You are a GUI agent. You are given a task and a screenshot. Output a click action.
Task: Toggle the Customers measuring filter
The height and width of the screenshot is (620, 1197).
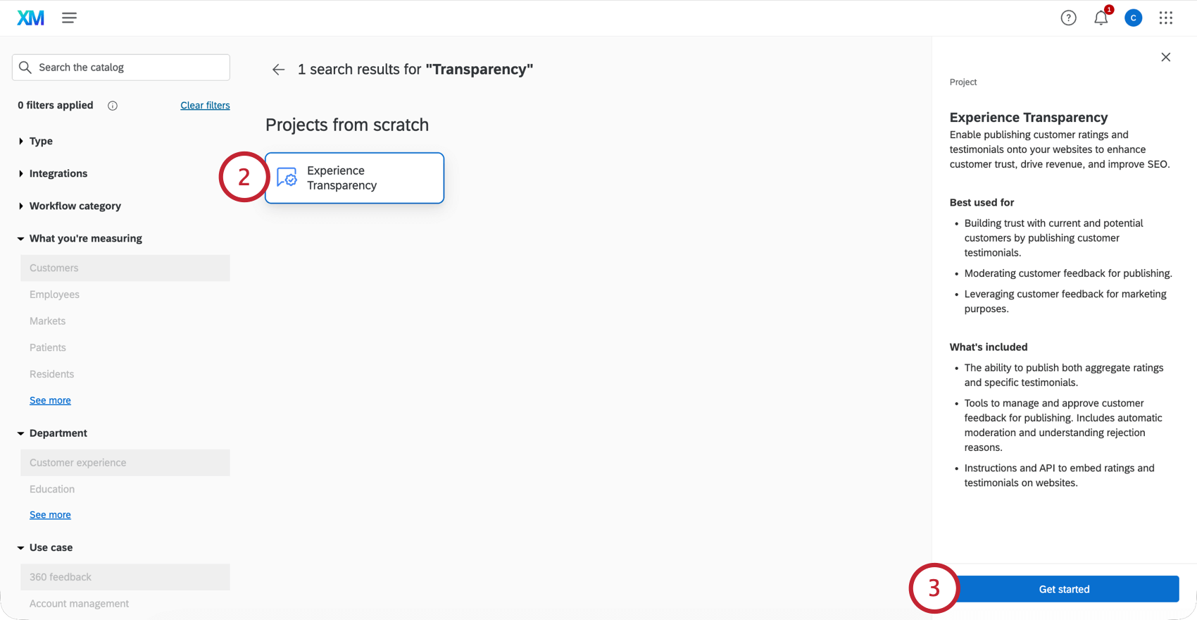[54, 268]
